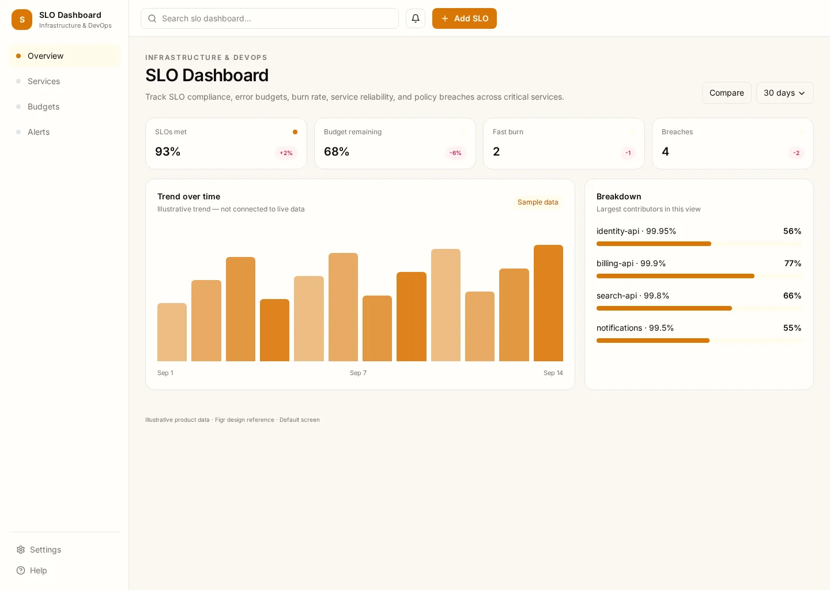Image resolution: width=830 pixels, height=590 pixels.
Task: Click the Infrastructure & DevOps sidebar subtitle
Action: (x=76, y=25)
